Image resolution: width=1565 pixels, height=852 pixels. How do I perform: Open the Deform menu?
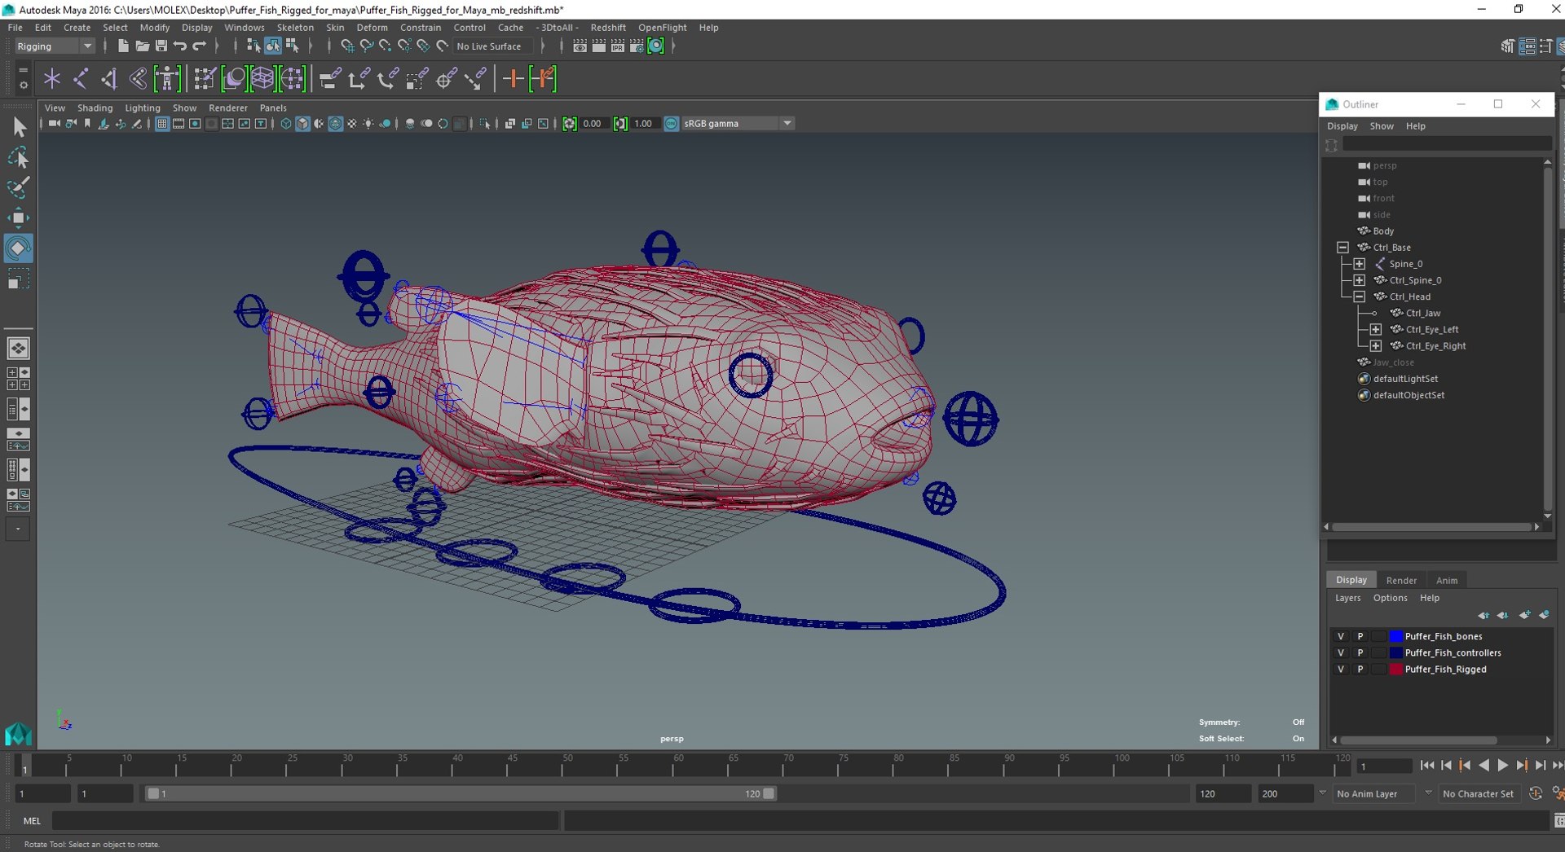coord(372,28)
